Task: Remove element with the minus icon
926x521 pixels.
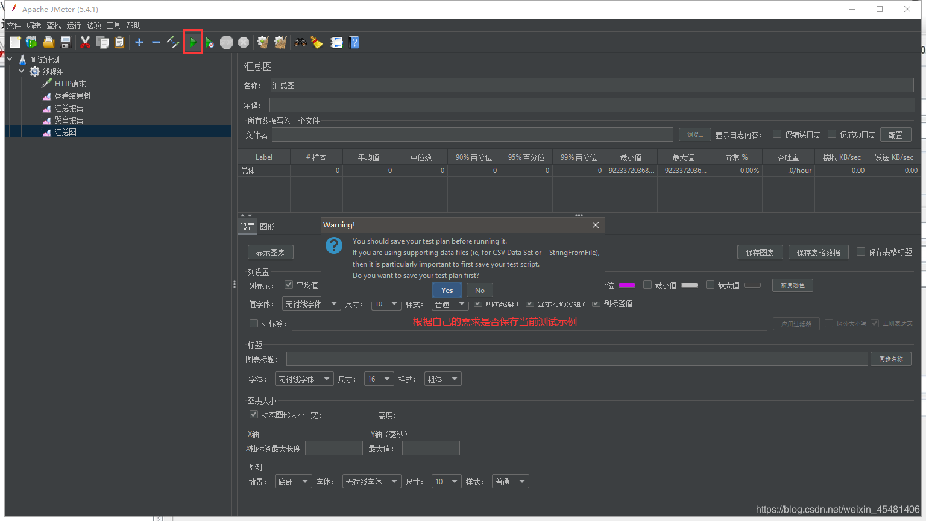Action: [x=156, y=42]
